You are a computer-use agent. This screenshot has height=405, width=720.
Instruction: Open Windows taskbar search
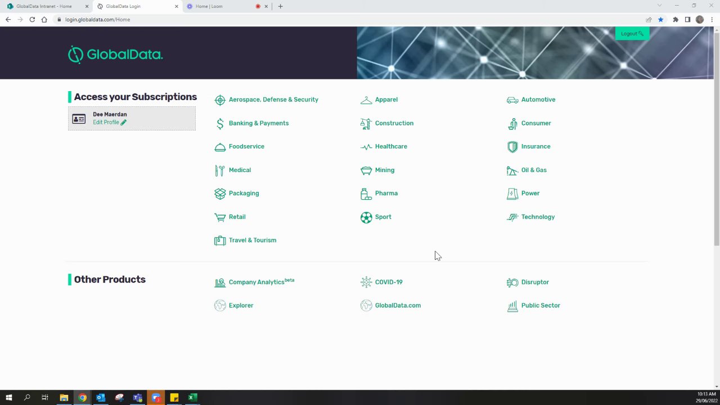(27, 398)
